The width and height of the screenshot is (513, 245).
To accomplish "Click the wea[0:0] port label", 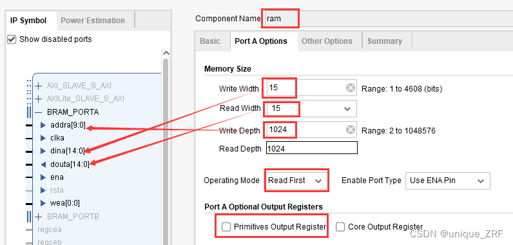I will pos(65,203).
